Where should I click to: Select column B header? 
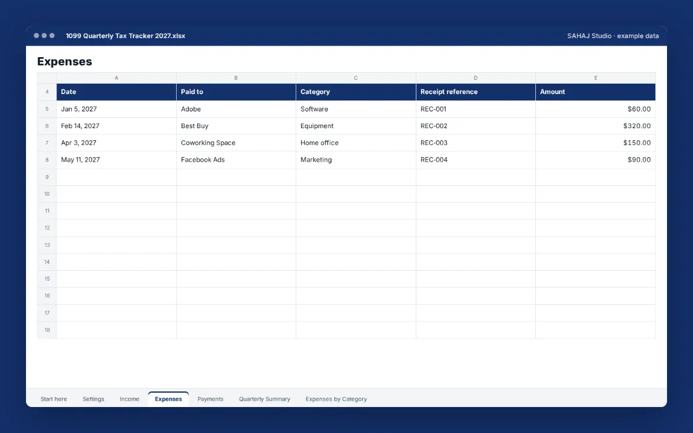pos(236,78)
